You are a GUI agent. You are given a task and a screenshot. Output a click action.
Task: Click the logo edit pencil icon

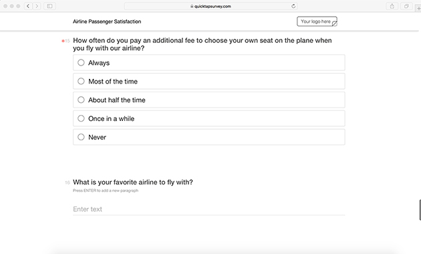(x=335, y=24)
